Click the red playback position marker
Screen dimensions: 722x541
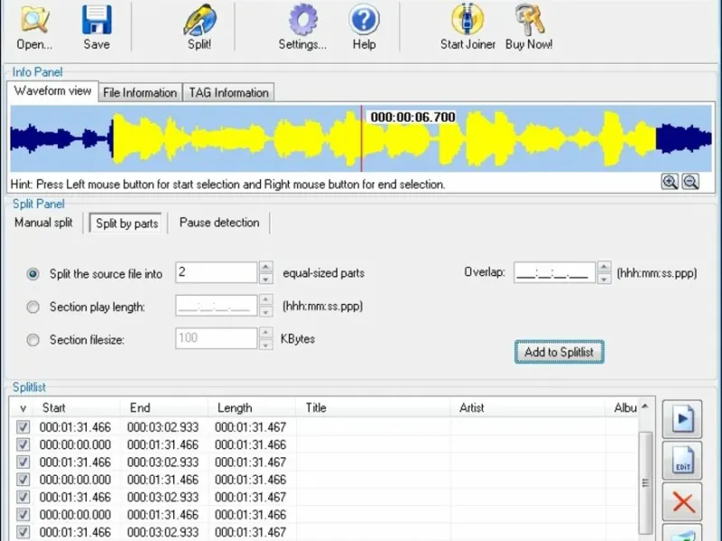coord(362,139)
